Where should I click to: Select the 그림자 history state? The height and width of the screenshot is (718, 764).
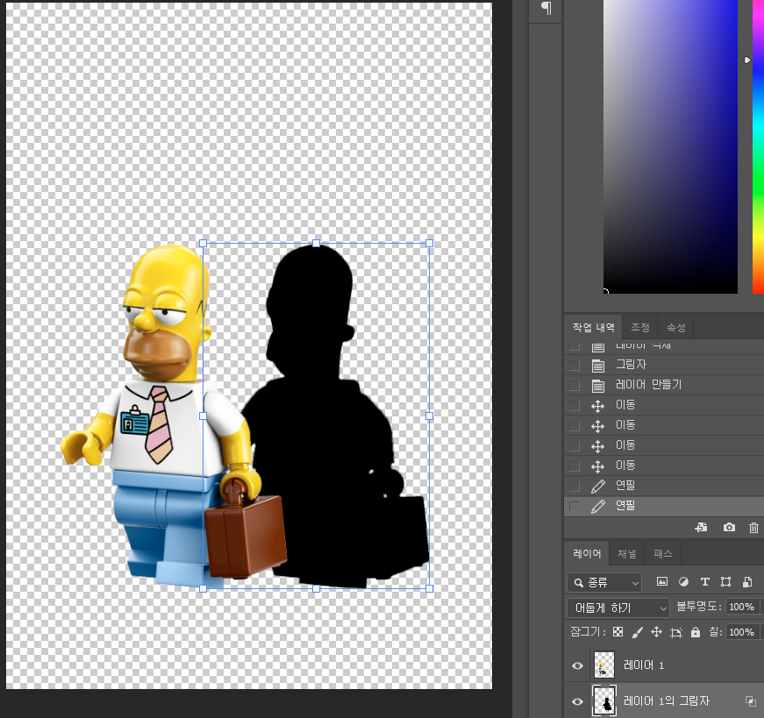(x=664, y=365)
